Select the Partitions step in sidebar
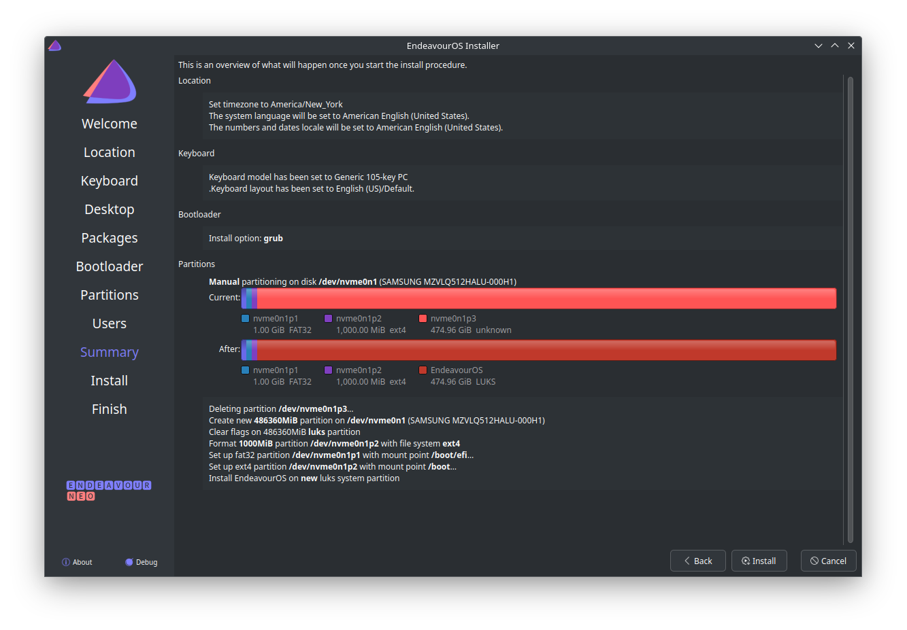Viewport: 907px width, 630px height. click(x=110, y=295)
